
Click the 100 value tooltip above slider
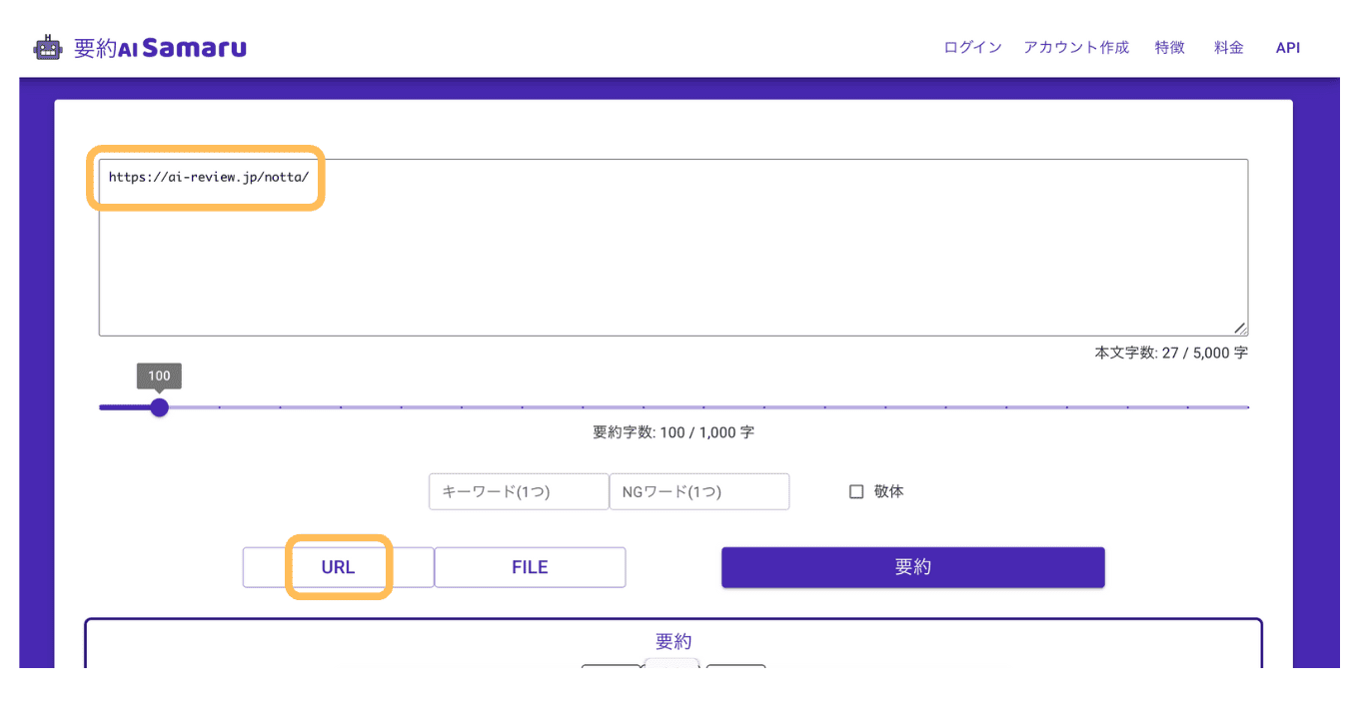click(159, 375)
